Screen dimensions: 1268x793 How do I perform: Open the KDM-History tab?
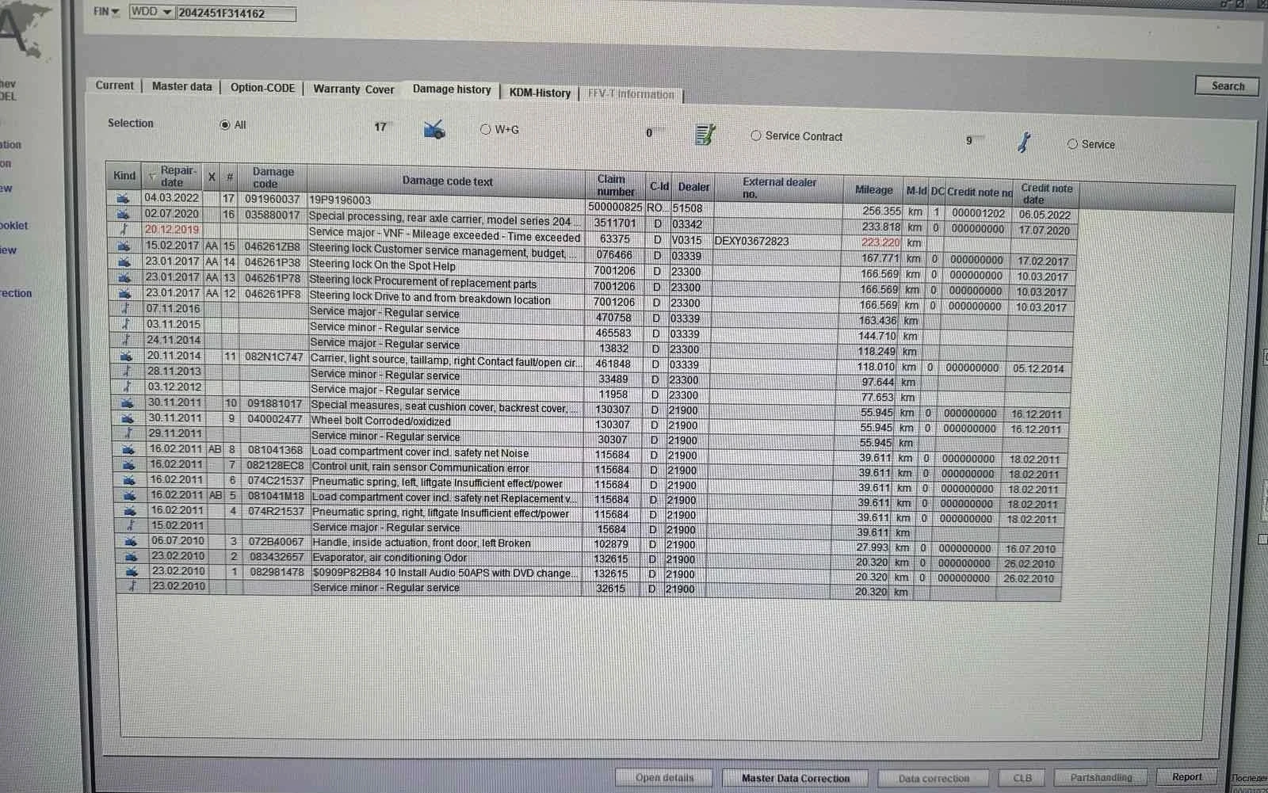click(539, 93)
